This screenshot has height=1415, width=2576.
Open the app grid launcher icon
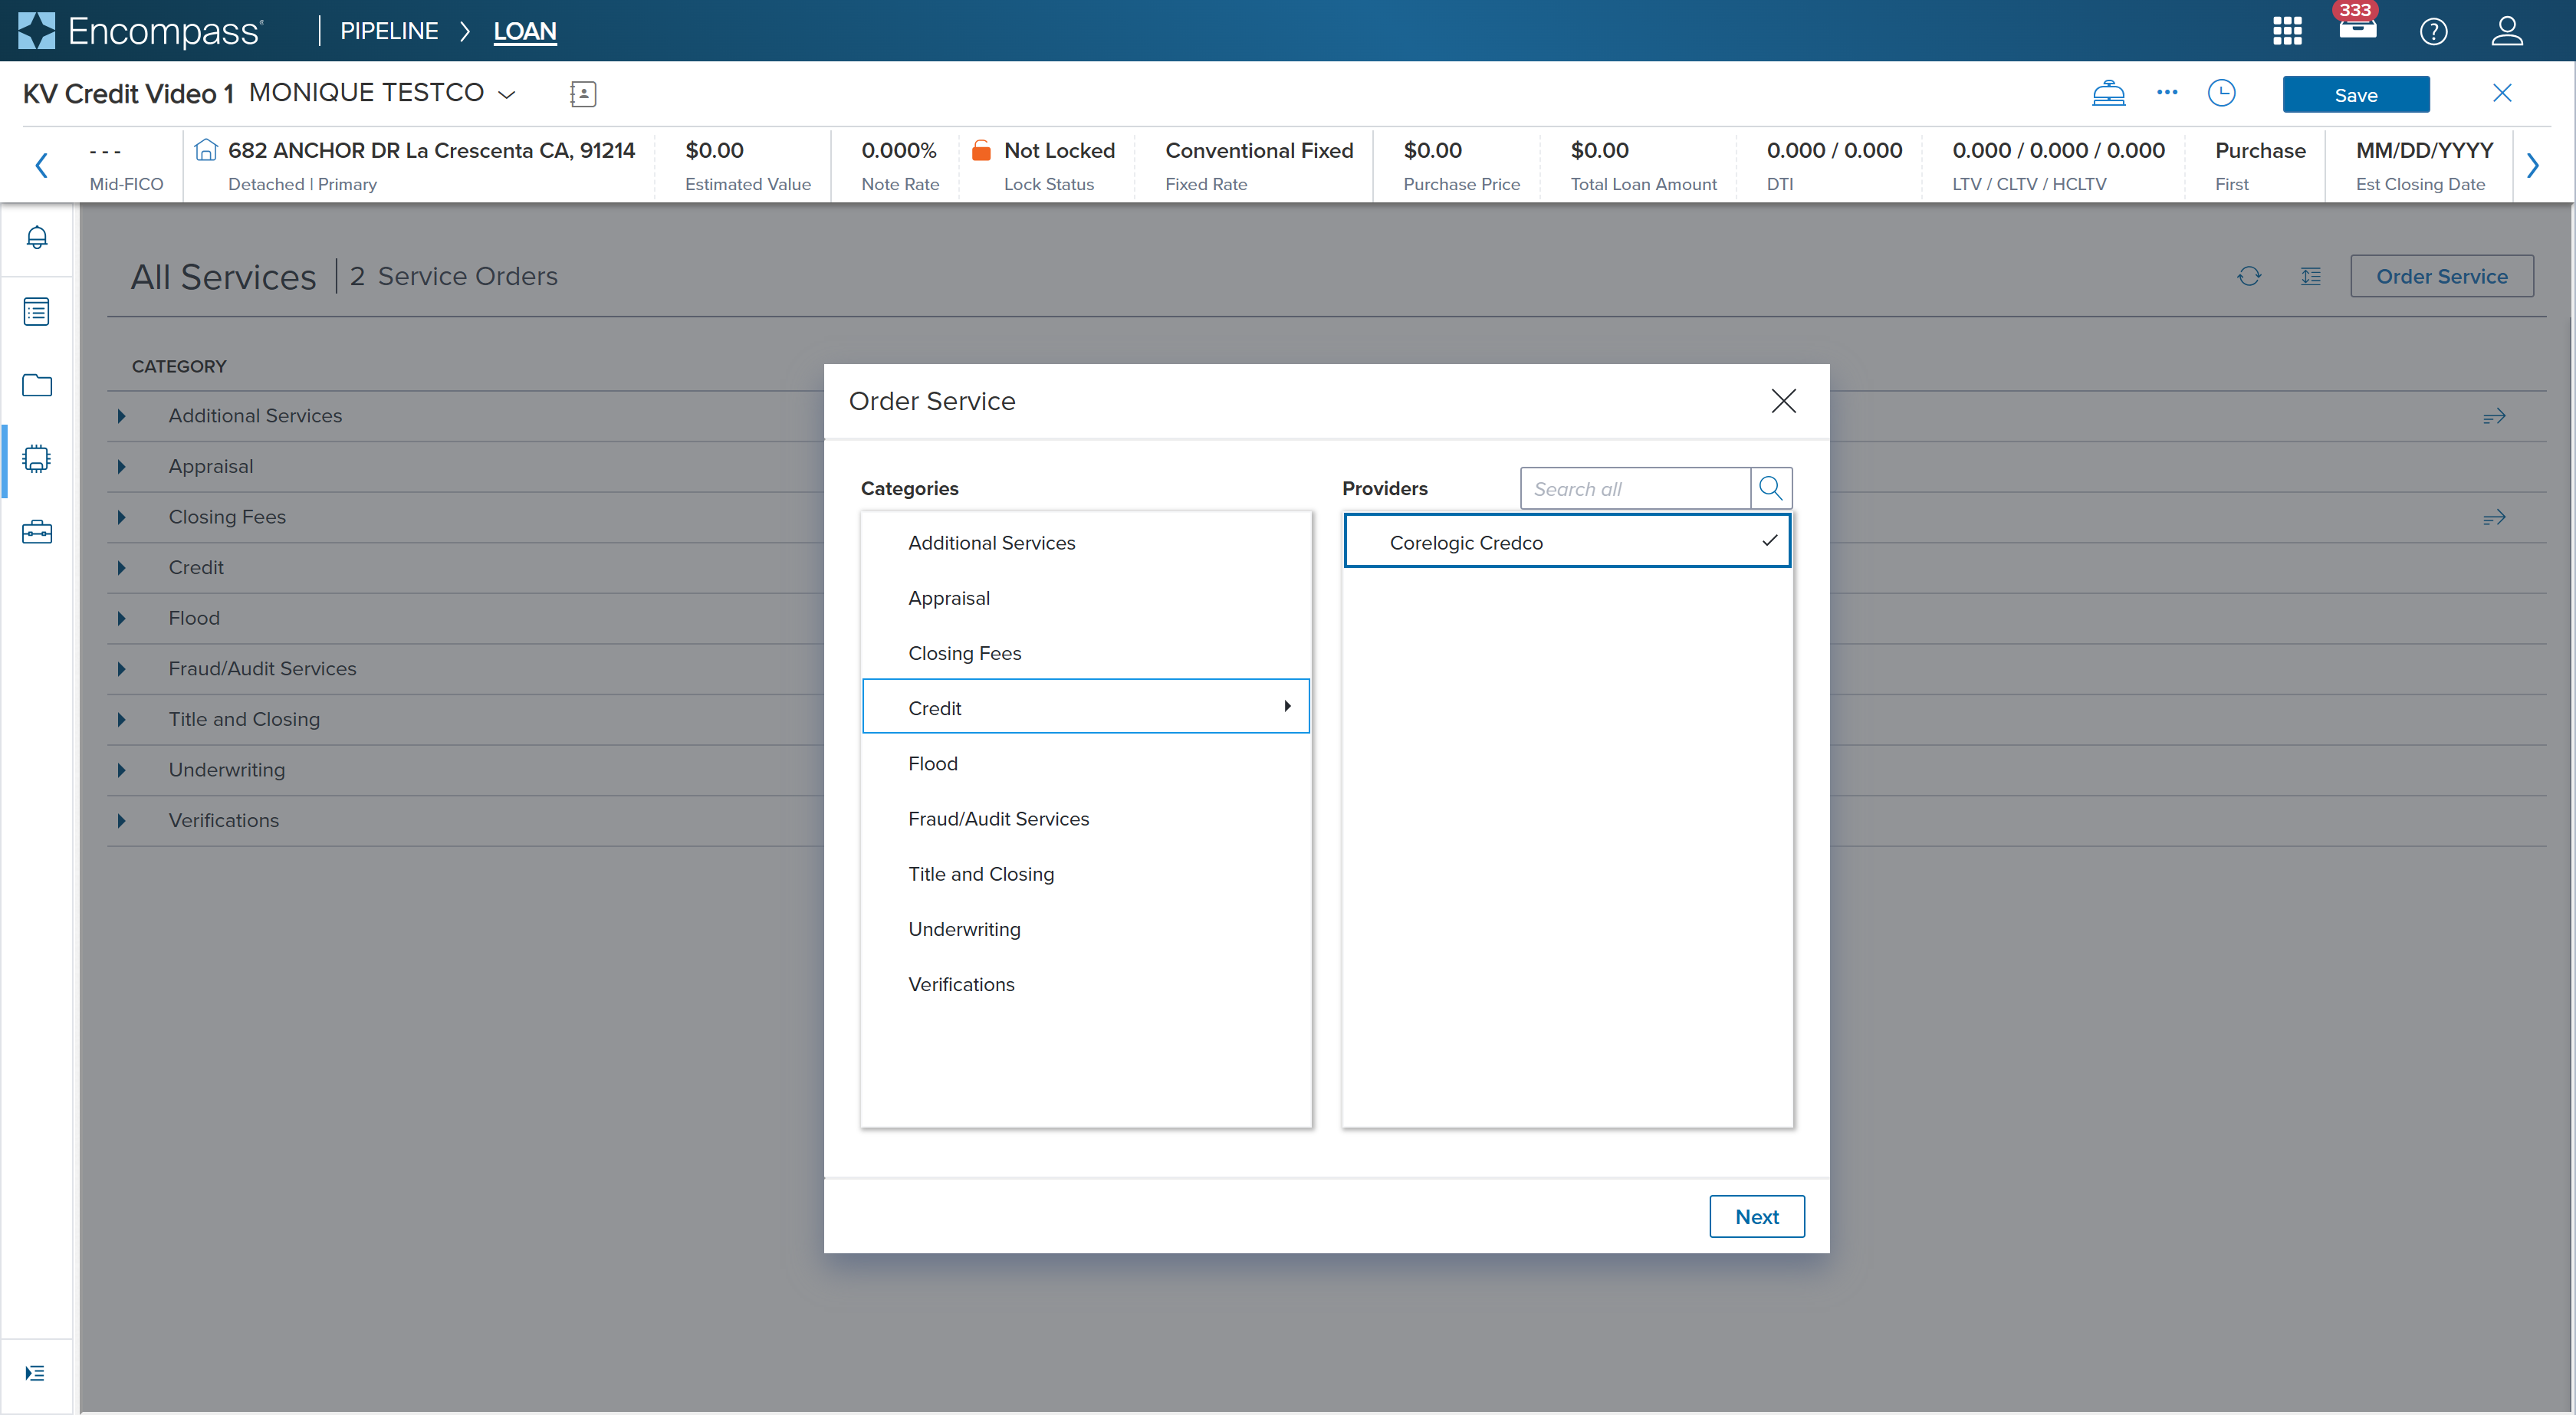pyautogui.click(x=2287, y=31)
